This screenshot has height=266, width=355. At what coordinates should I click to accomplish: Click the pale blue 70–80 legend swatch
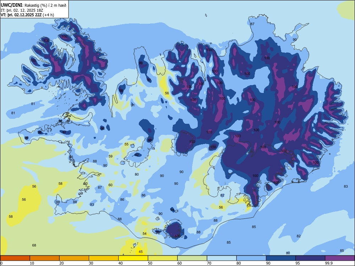click(x=222, y=258)
